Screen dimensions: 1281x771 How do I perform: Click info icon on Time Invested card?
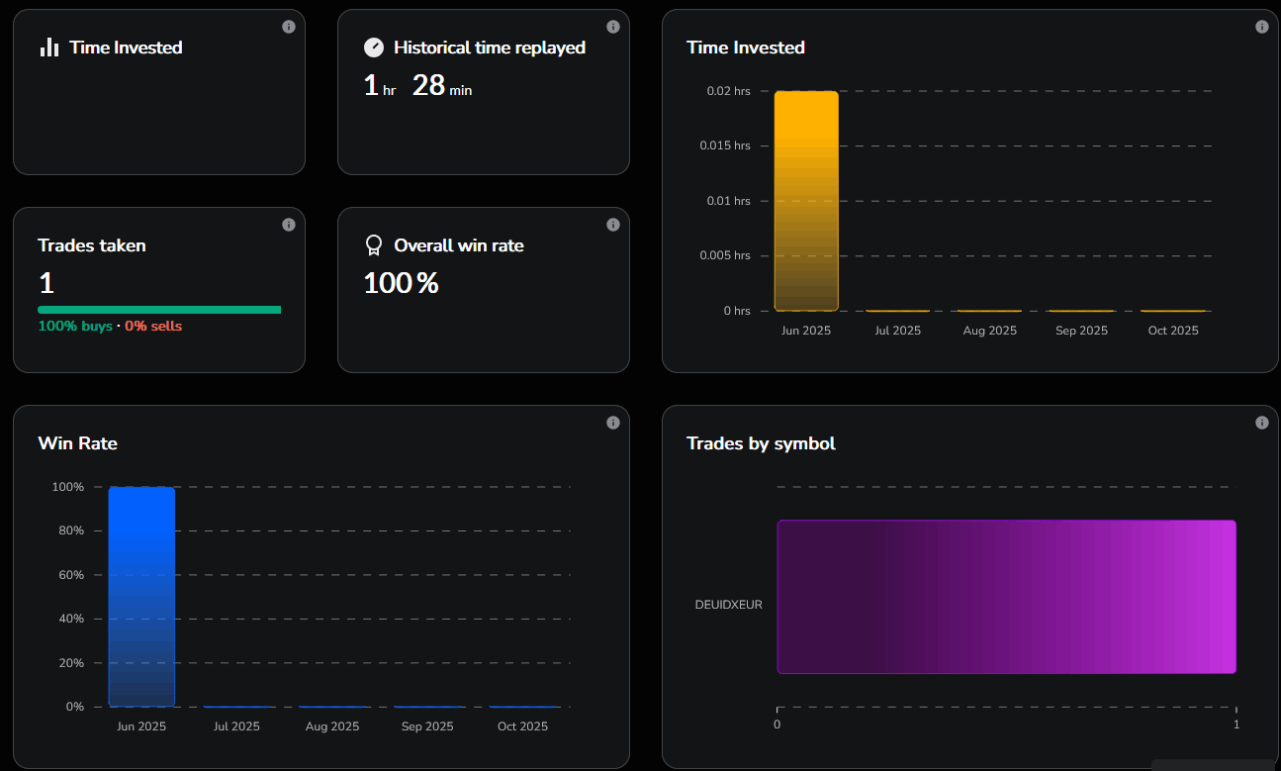[289, 27]
